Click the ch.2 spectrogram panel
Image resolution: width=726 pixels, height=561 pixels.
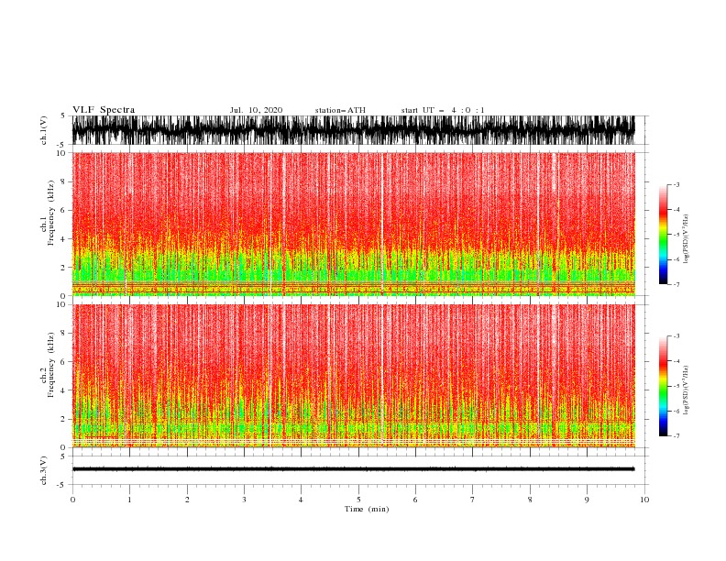[x=353, y=376]
